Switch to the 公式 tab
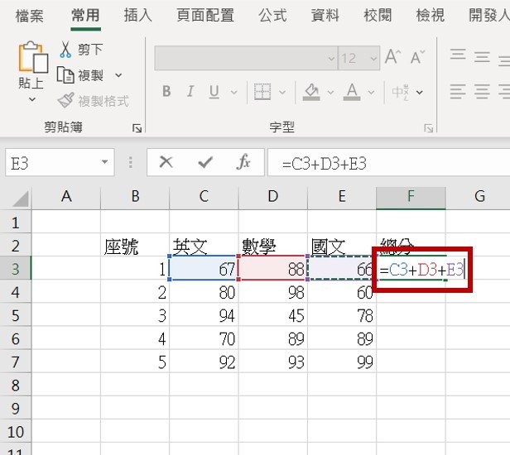 click(272, 15)
